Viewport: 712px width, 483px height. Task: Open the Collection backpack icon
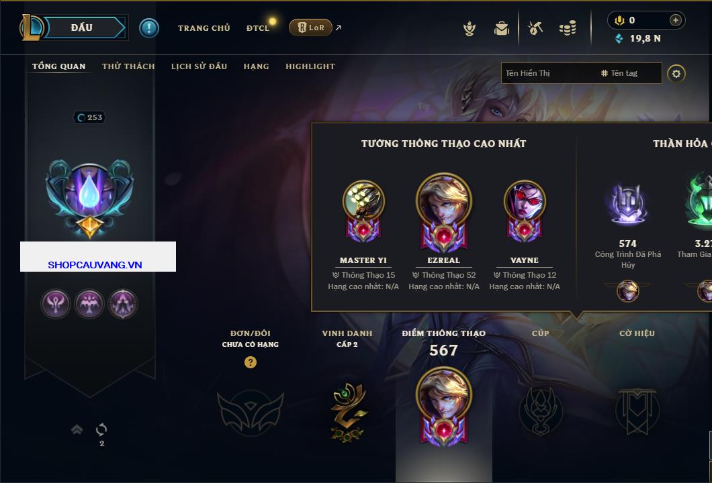coord(501,29)
